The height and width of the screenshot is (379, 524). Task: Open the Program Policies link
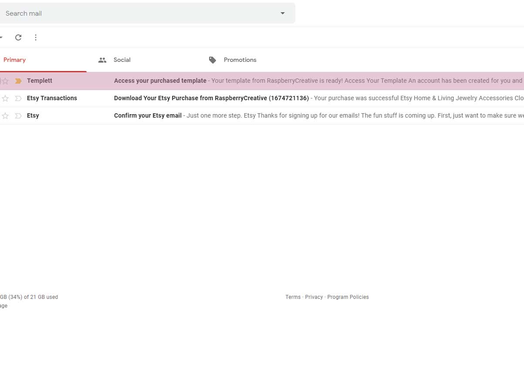348,297
